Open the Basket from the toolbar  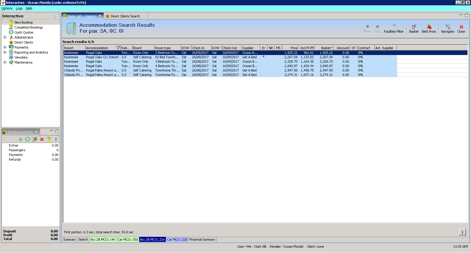414,29
